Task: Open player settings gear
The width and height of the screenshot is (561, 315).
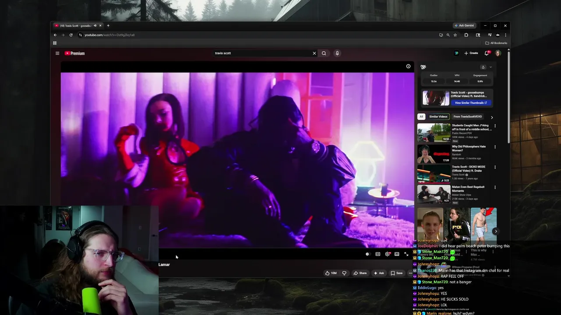Action: (x=387, y=254)
